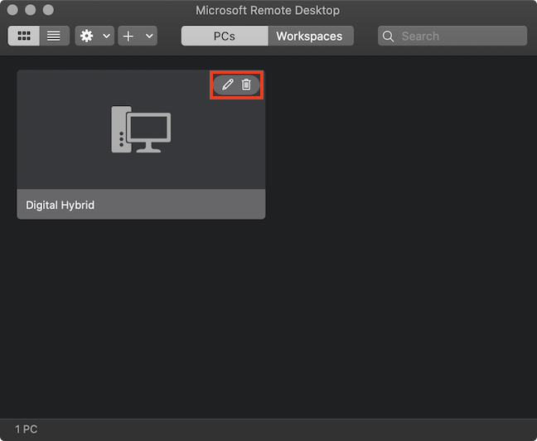The image size is (537, 441).
Task: Open the Digital Hybrid PC thumbnail
Action: (141, 129)
